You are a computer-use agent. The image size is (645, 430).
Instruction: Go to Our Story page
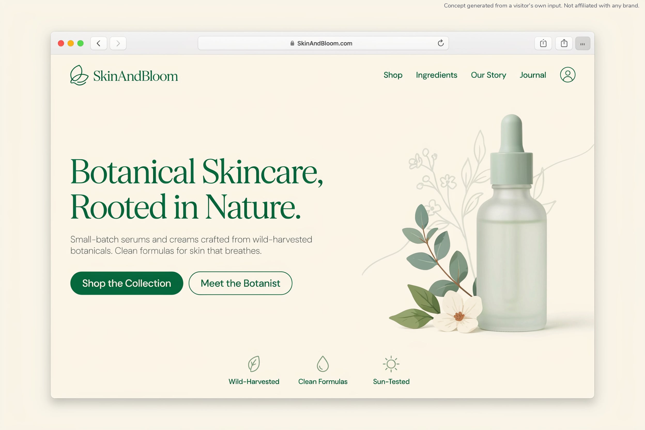488,75
